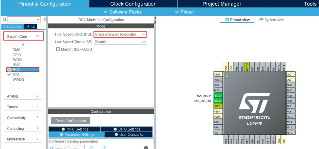
Task: Switch to Clock Configuration tab
Action: 133,4
